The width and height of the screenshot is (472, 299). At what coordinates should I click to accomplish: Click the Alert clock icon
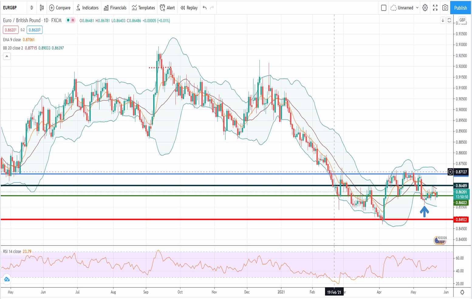[x=163, y=8]
